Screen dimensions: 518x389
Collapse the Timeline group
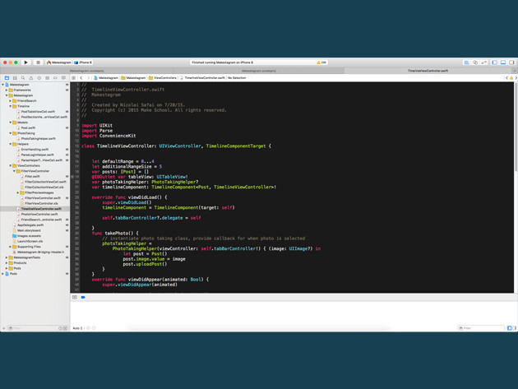(x=11, y=106)
